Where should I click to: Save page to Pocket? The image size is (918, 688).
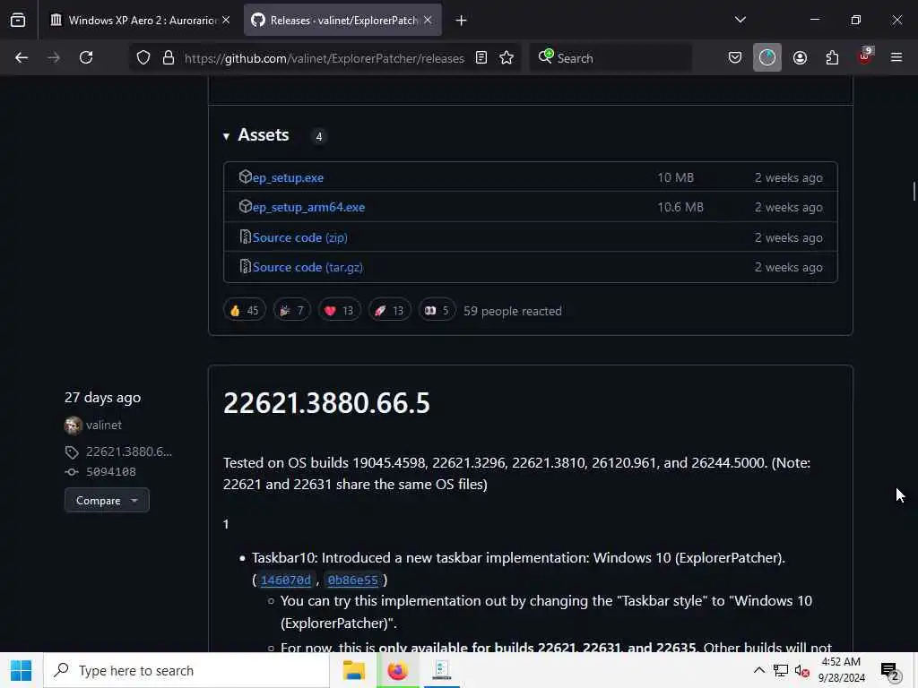click(735, 57)
